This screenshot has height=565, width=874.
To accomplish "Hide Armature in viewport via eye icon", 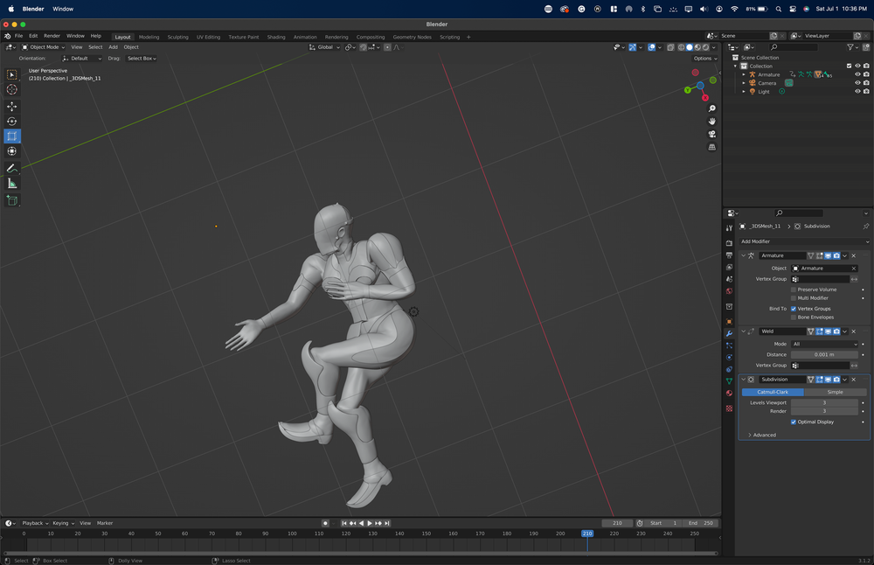I will pos(858,74).
